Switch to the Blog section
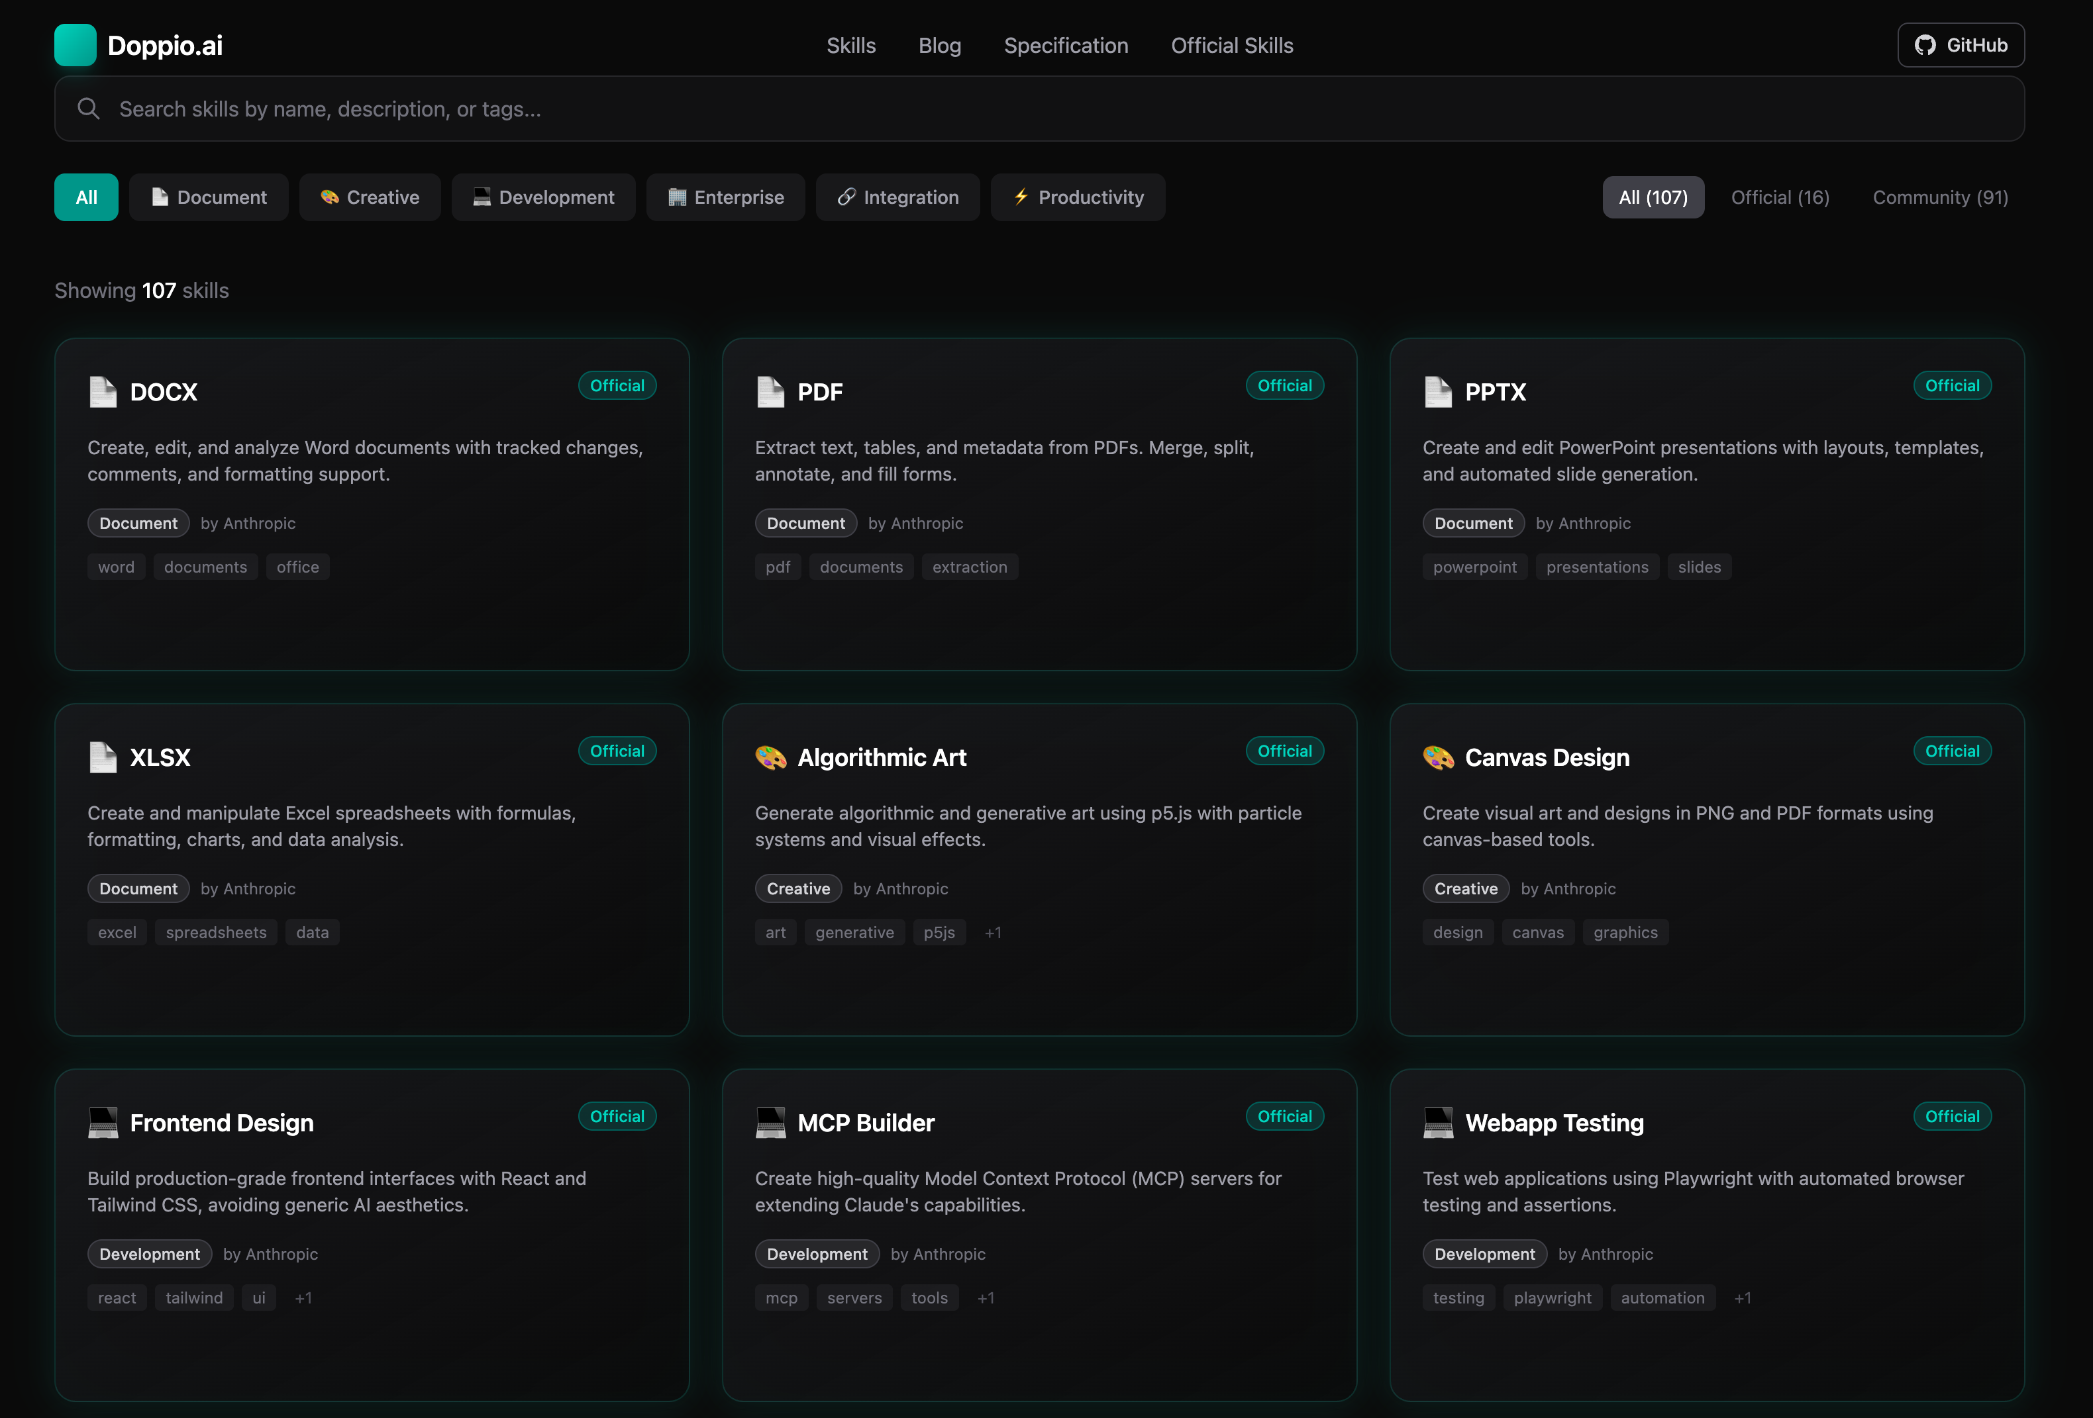This screenshot has height=1418, width=2093. (939, 45)
